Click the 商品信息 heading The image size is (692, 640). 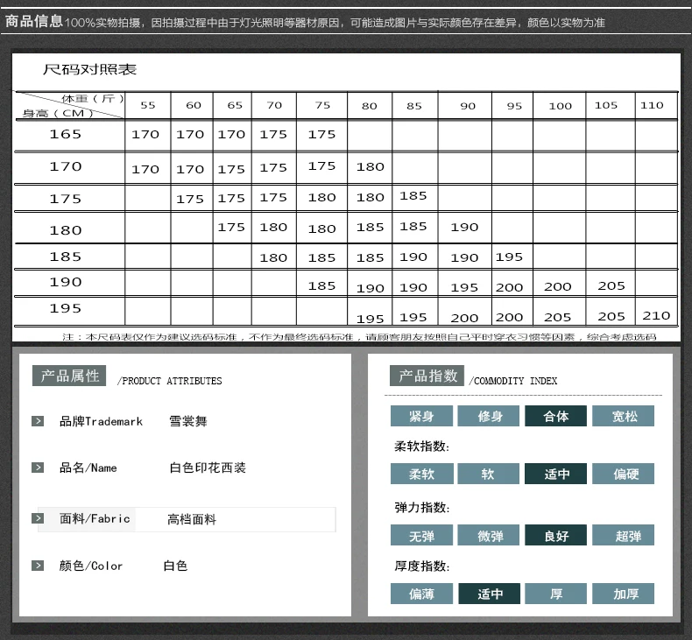tap(33, 21)
